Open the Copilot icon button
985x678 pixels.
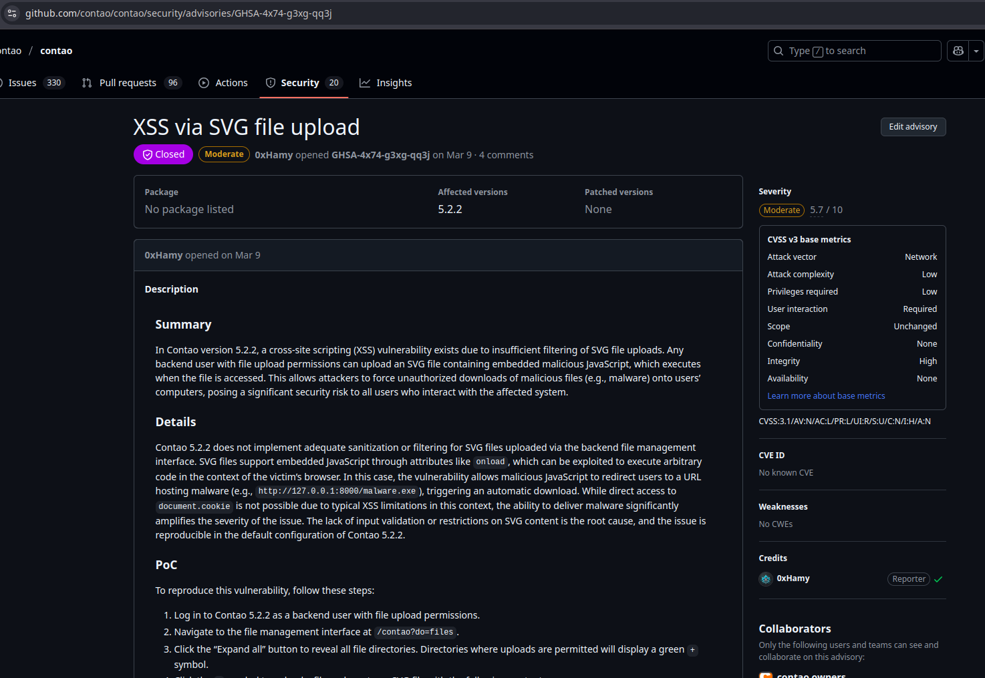point(958,51)
